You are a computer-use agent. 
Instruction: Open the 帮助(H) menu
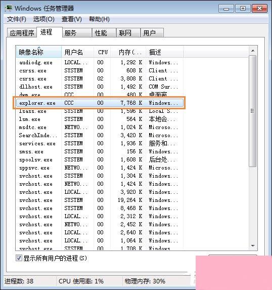tap(99, 19)
